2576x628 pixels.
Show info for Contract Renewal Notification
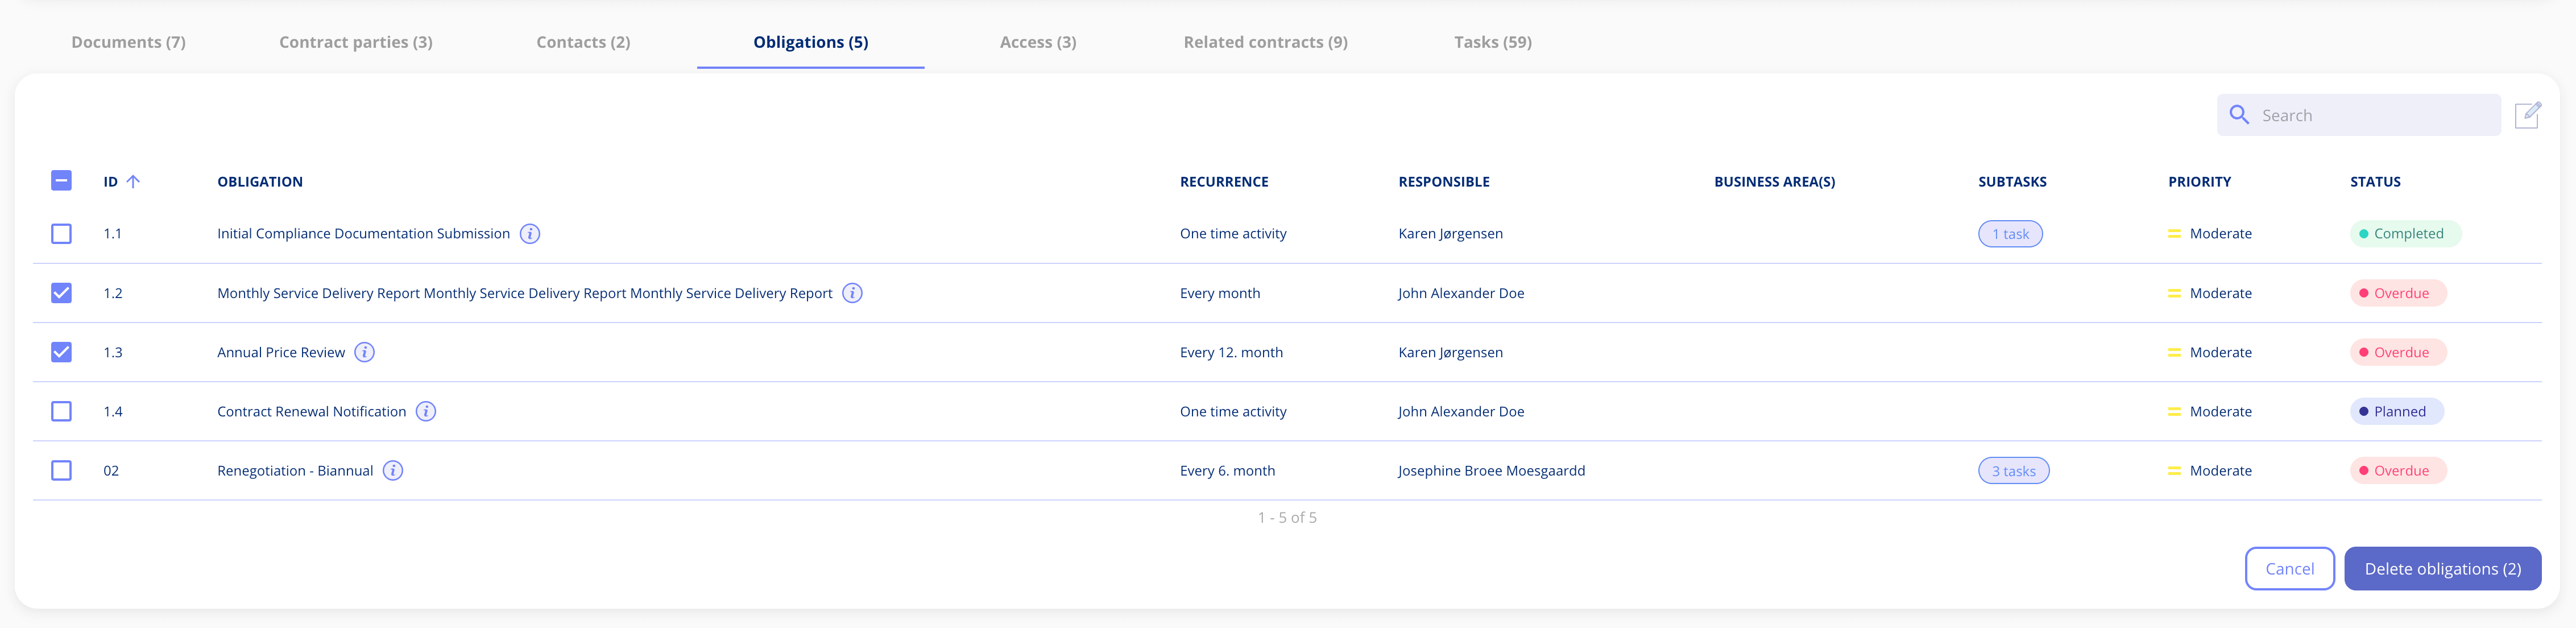click(426, 411)
